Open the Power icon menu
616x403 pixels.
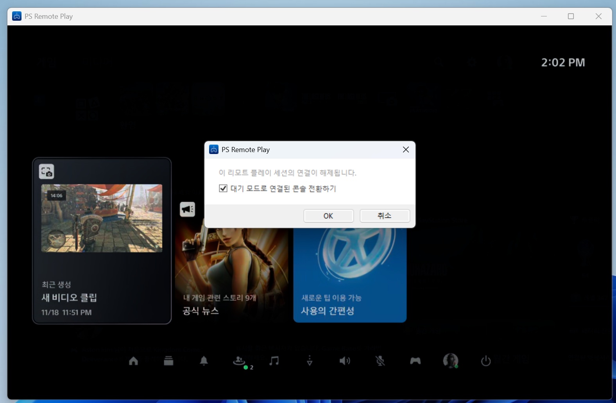point(485,361)
